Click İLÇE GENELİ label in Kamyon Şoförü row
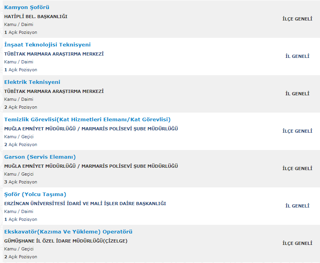The height and width of the screenshot is (263, 320). click(297, 19)
